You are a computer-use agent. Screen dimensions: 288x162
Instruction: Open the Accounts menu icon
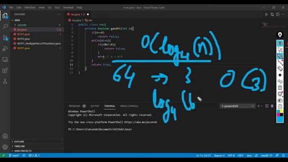5,136
